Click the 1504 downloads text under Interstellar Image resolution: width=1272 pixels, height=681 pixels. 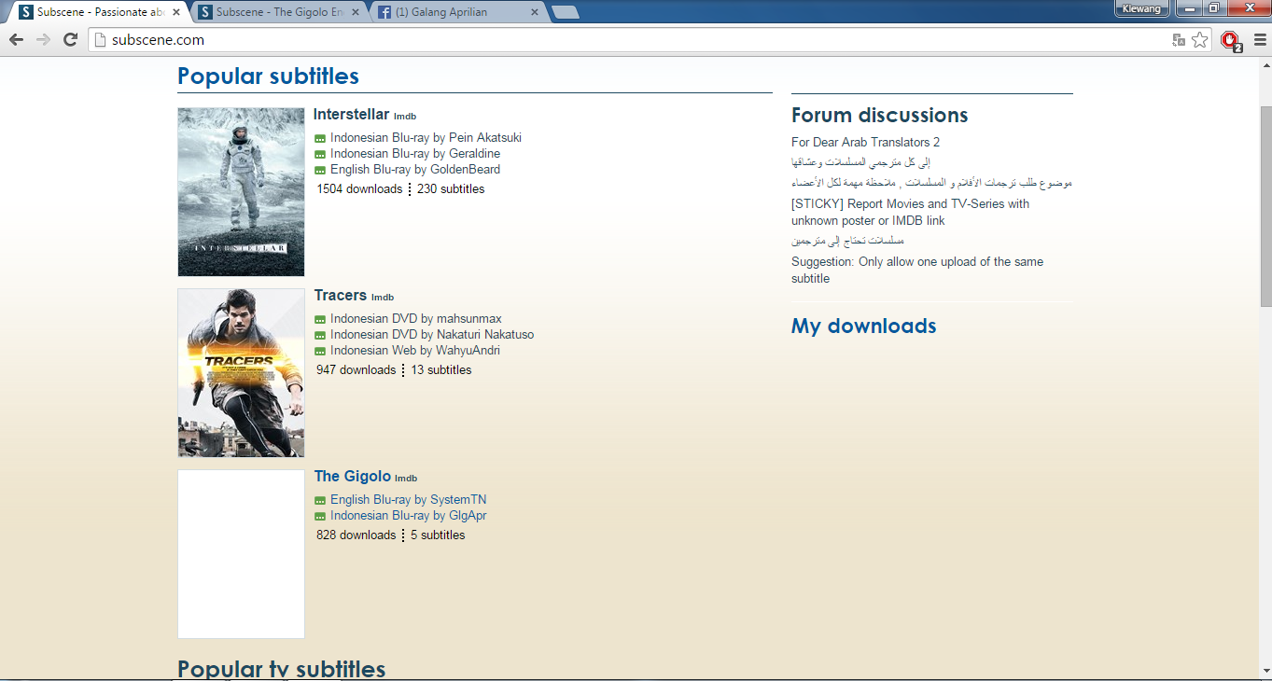[x=359, y=188]
